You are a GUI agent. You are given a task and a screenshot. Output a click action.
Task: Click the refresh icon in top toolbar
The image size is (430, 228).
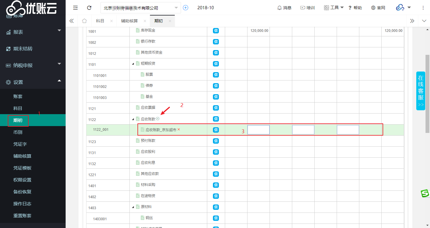coord(89,8)
